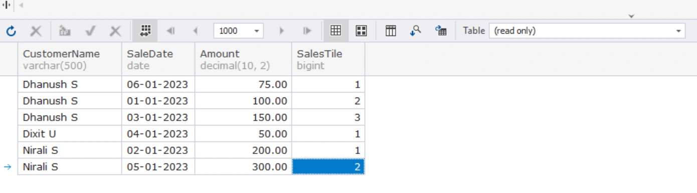Viewport: 697px width, 193px height.
Task: Select cell with date 02-01-2023
Action: [x=158, y=150]
